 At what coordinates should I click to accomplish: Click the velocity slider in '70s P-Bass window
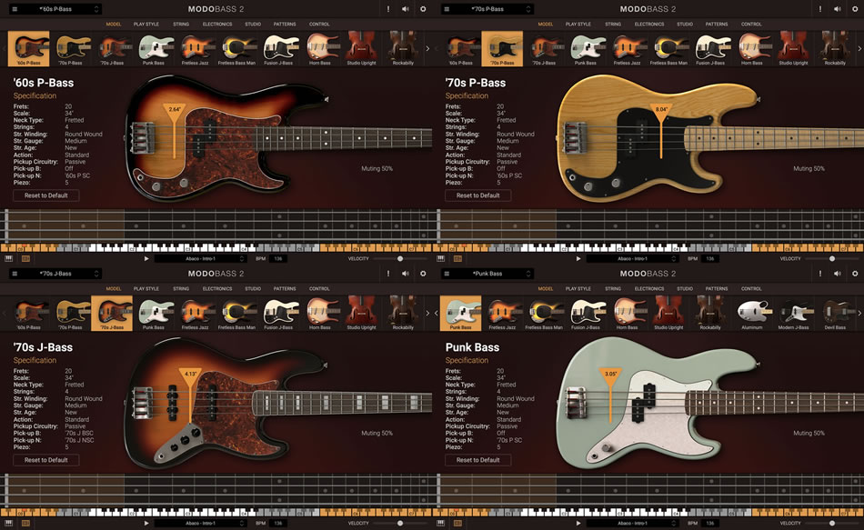pyautogui.click(x=831, y=258)
